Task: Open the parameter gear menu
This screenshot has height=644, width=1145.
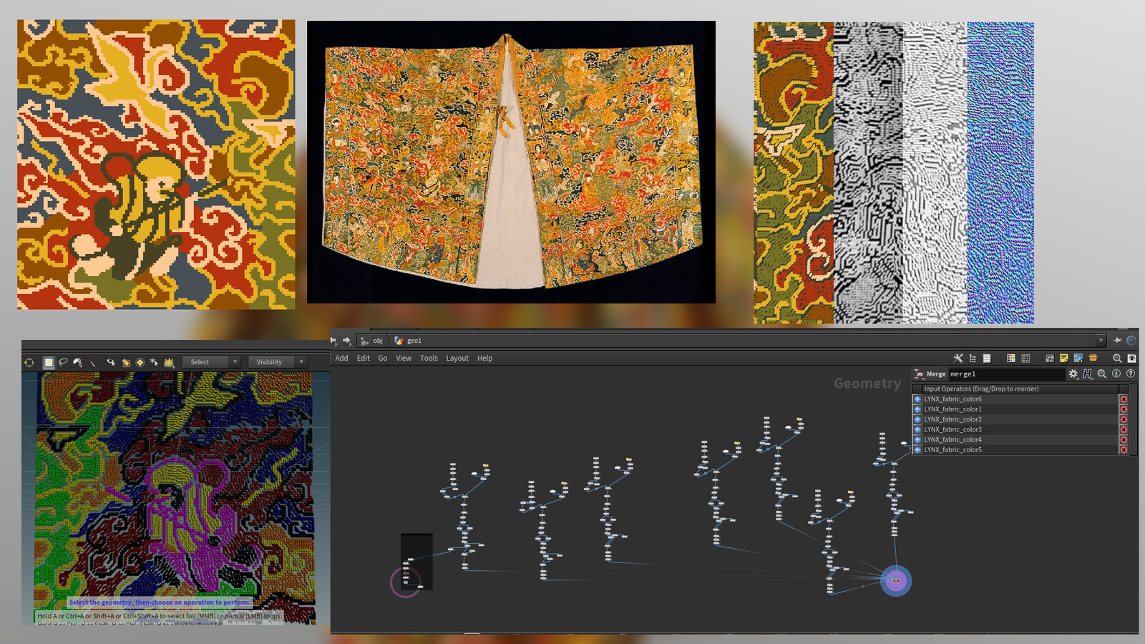Action: coord(1073,374)
